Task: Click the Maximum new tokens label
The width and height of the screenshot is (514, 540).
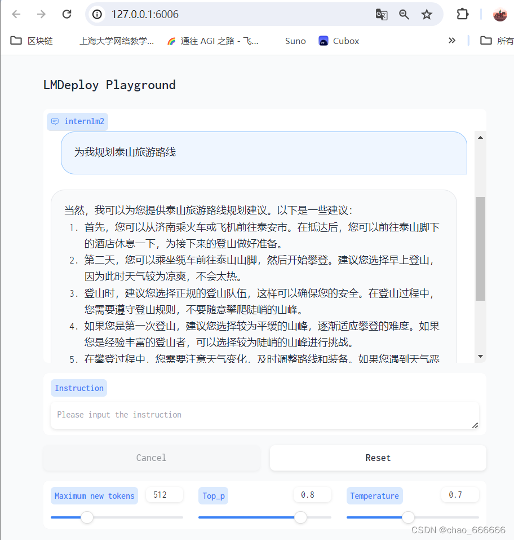Action: point(94,496)
